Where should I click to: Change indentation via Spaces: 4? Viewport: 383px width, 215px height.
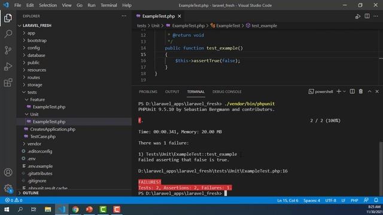pyautogui.click(x=312, y=201)
